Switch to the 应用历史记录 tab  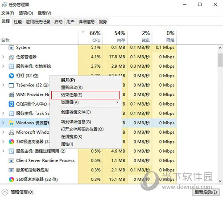(38, 22)
